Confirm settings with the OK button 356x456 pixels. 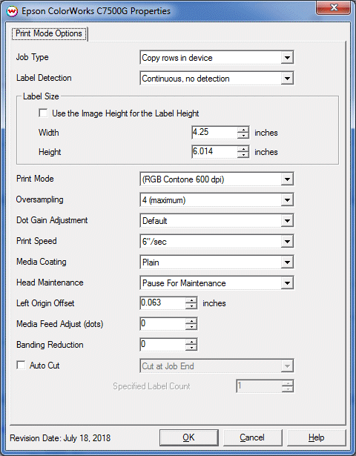coord(189,437)
